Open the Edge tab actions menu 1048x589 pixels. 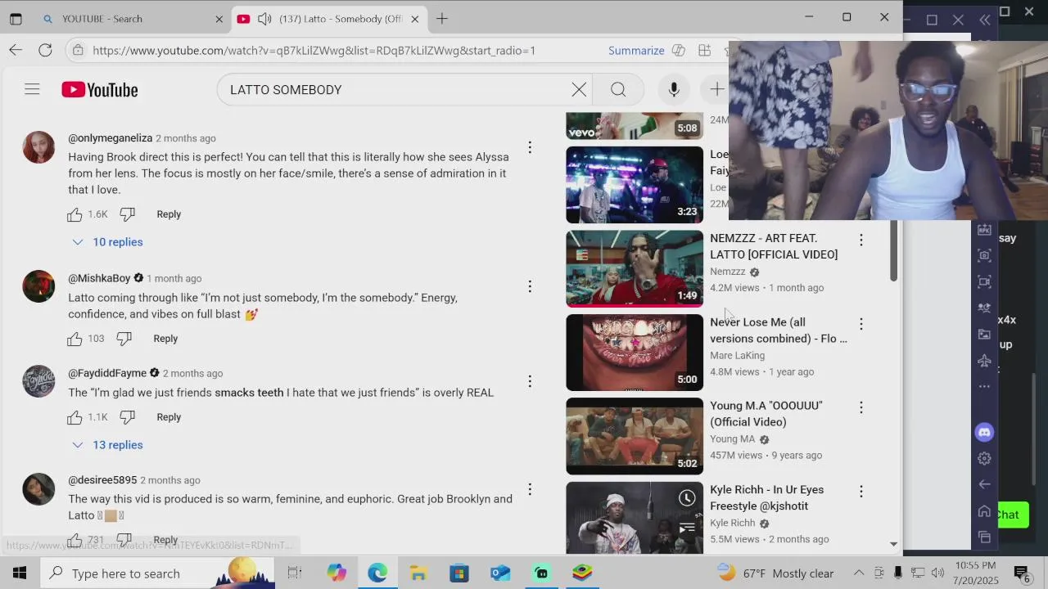pyautogui.click(x=16, y=19)
